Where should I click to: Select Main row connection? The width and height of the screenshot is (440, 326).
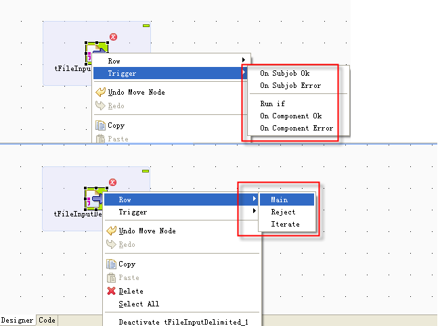click(287, 200)
